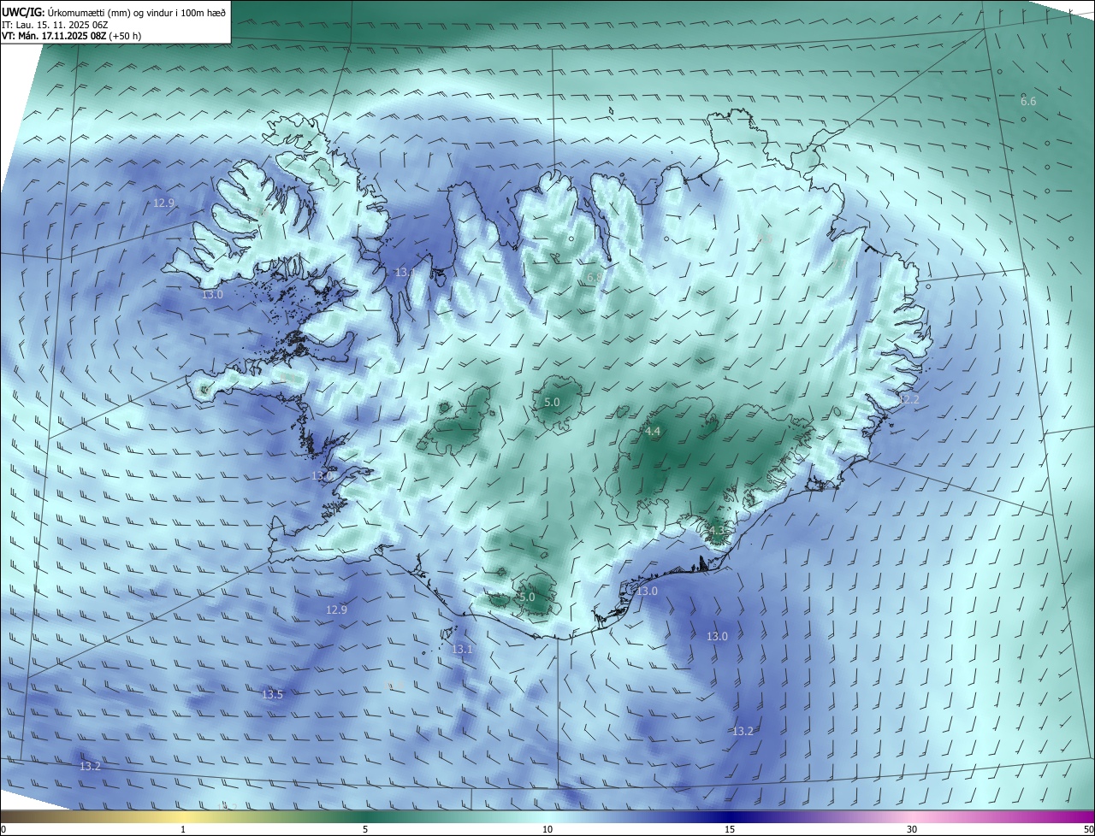
Task: Click the '13.5' value in the southwest sea
Action: tap(272, 695)
